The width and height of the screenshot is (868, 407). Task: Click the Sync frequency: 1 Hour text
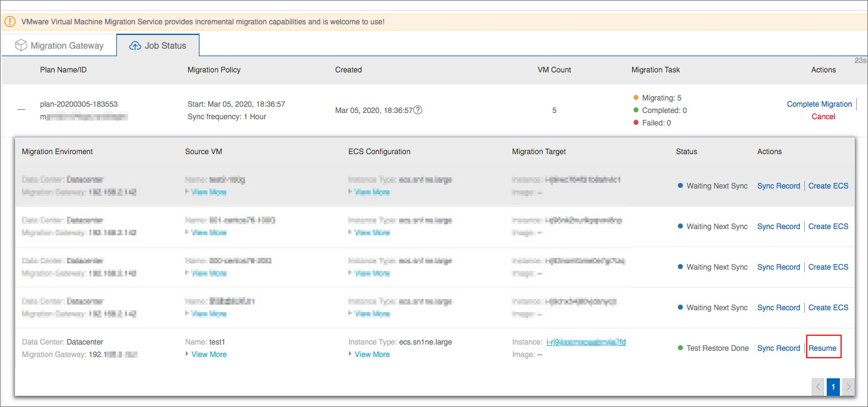pos(227,117)
